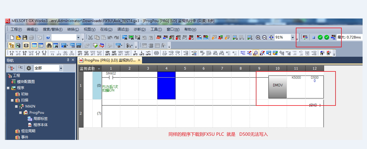Viewport: 367px width, 149px height.
Task: Click the binoculars find device icon
Action: tap(49, 45)
